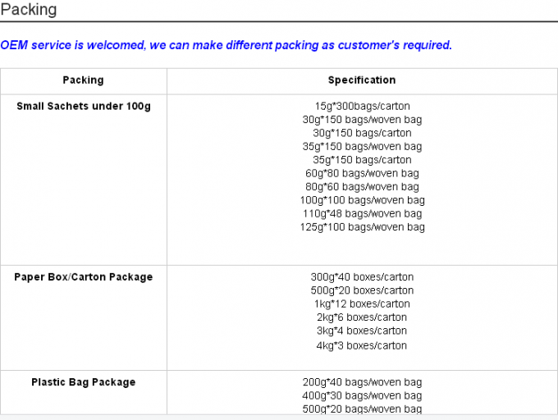The width and height of the screenshot is (558, 420).
Task: Select the Packing column header cell
Action: pyautogui.click(x=83, y=80)
